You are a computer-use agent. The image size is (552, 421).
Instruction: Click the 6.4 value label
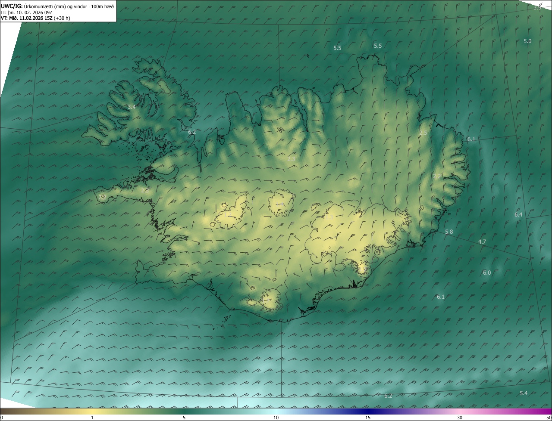(518, 214)
